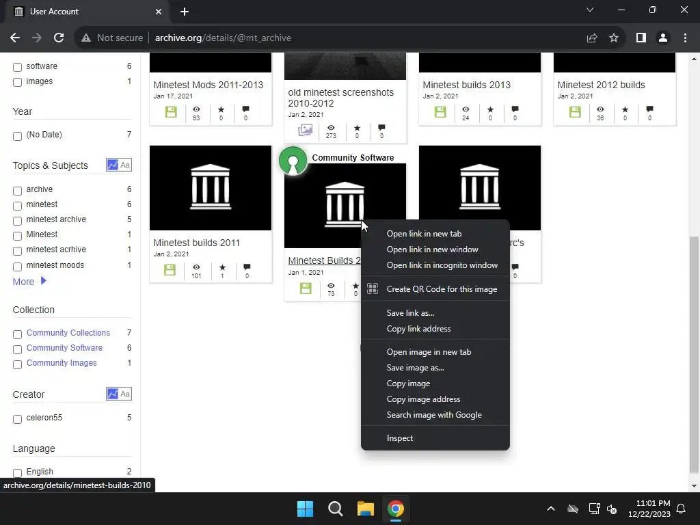Bookmark this page with the star icon
Image resolution: width=700 pixels, height=525 pixels.
tap(614, 38)
